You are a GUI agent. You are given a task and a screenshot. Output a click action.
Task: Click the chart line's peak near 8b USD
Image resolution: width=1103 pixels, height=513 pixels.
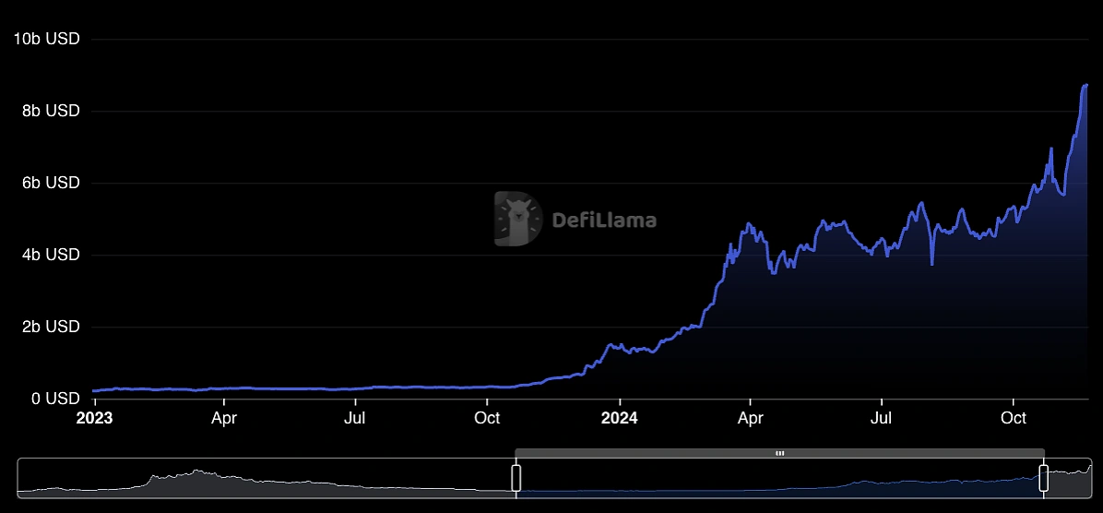point(1085,85)
